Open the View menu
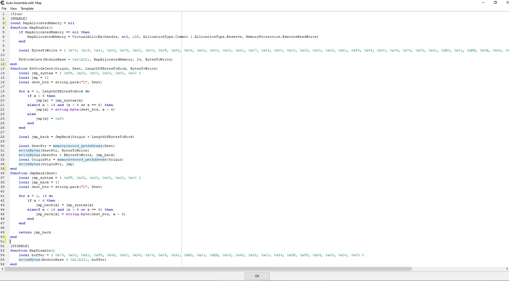Screen dimensions: 509x281 [x=13, y=9]
